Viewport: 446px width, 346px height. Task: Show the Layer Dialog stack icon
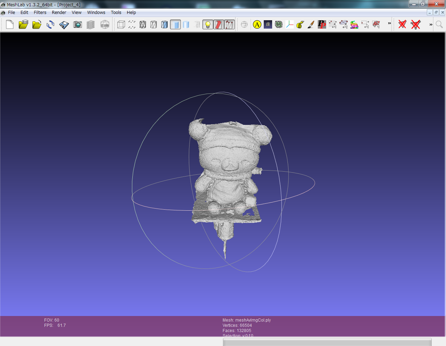point(91,24)
